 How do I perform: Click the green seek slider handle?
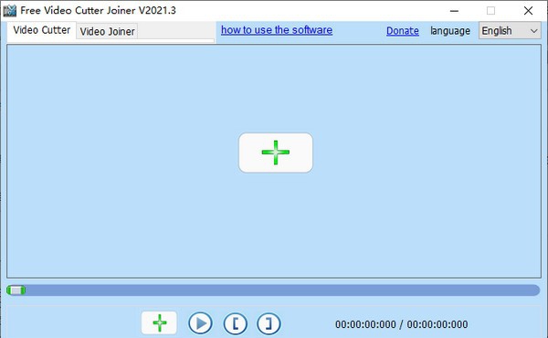[16, 290]
